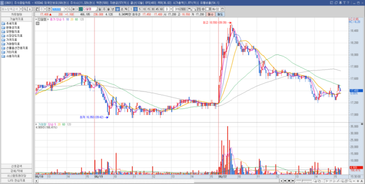The height and width of the screenshot is (184, 365).
Task: Click the bottom replay speed slider
Action: tap(304, 181)
